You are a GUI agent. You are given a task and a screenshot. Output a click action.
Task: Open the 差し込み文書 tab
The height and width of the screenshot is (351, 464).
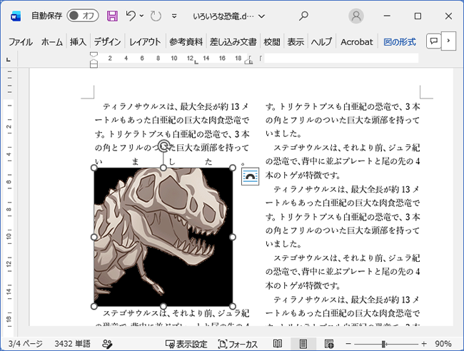(233, 42)
